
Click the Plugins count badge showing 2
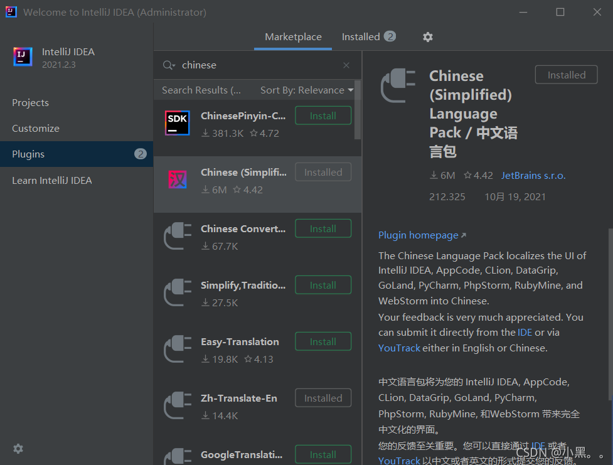pyautogui.click(x=141, y=154)
